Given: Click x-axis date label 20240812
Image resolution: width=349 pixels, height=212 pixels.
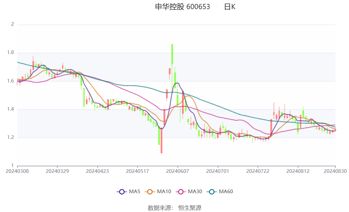Looking at the screenshot, I should click(x=298, y=171).
